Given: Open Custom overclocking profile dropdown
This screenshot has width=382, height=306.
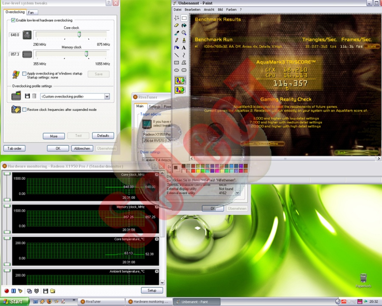Looking at the screenshot, I should pyautogui.click(x=107, y=96).
